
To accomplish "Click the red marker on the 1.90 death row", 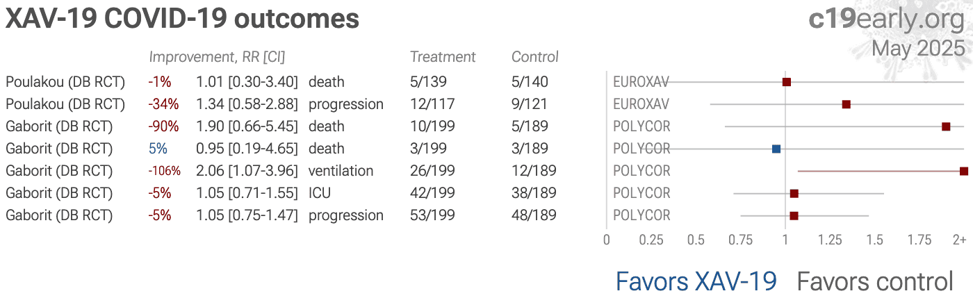I will [x=946, y=126].
